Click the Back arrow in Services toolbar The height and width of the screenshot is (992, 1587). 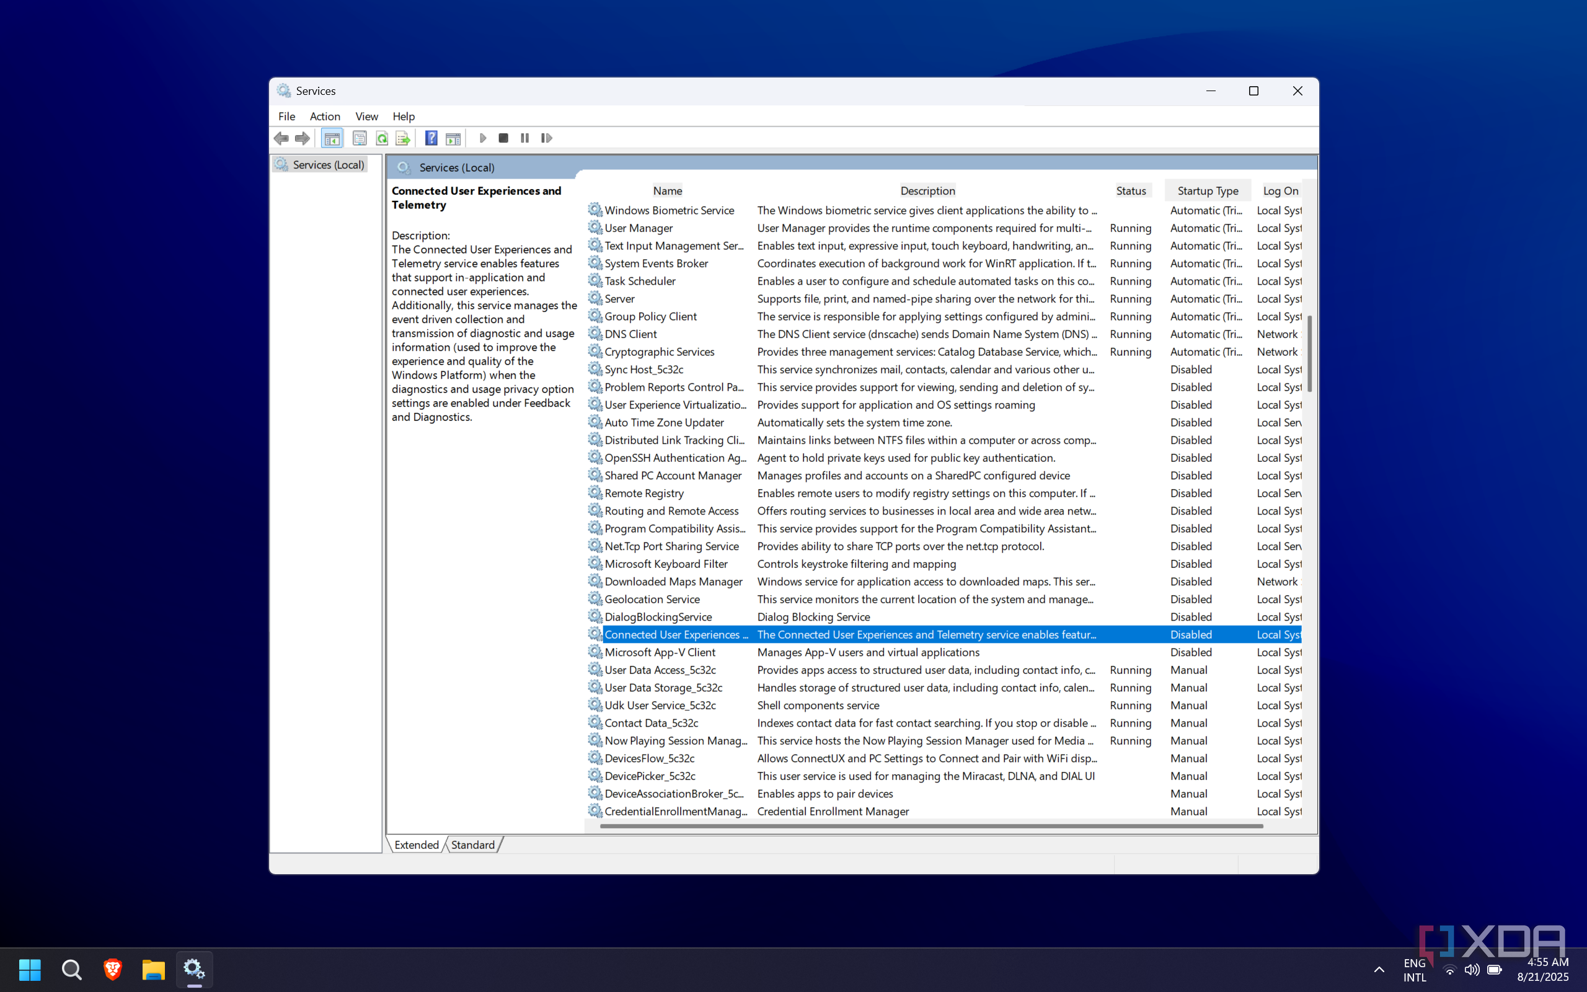pyautogui.click(x=281, y=138)
